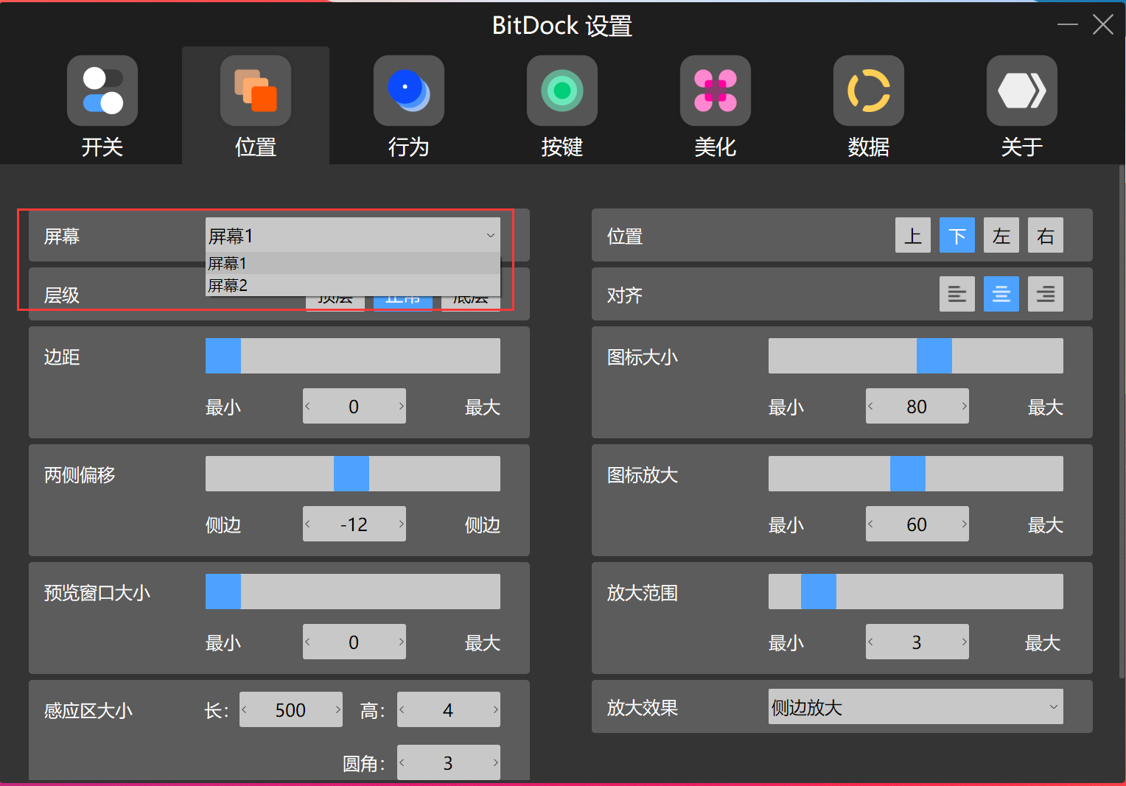Decrease the 两侧偏移 value

308,524
